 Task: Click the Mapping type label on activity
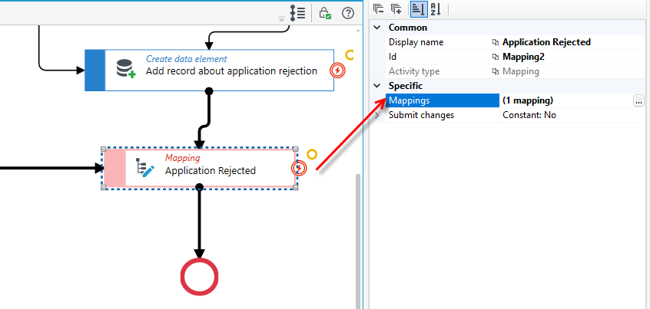pos(182,158)
